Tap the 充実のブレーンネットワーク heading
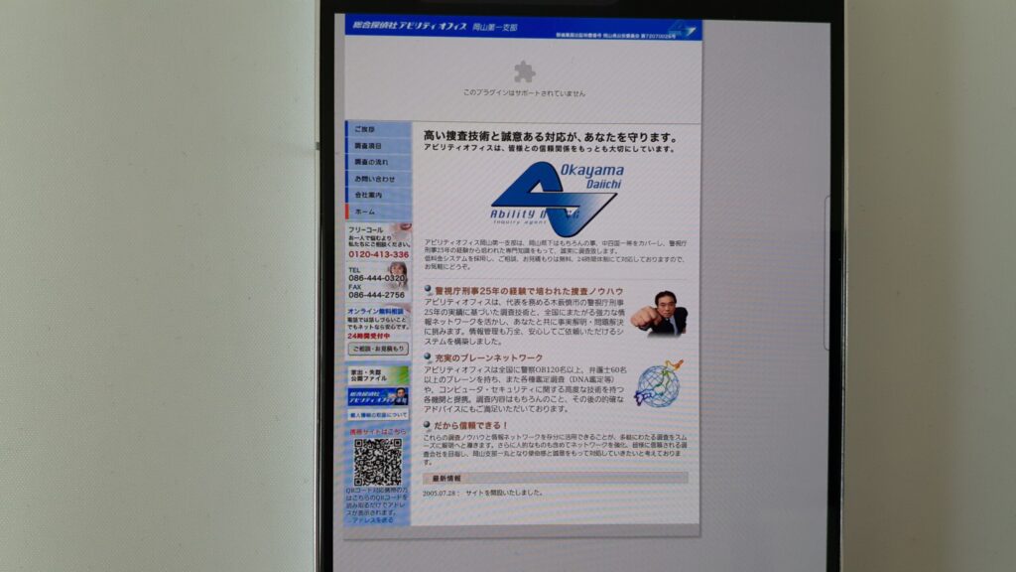 pyautogui.click(x=488, y=357)
